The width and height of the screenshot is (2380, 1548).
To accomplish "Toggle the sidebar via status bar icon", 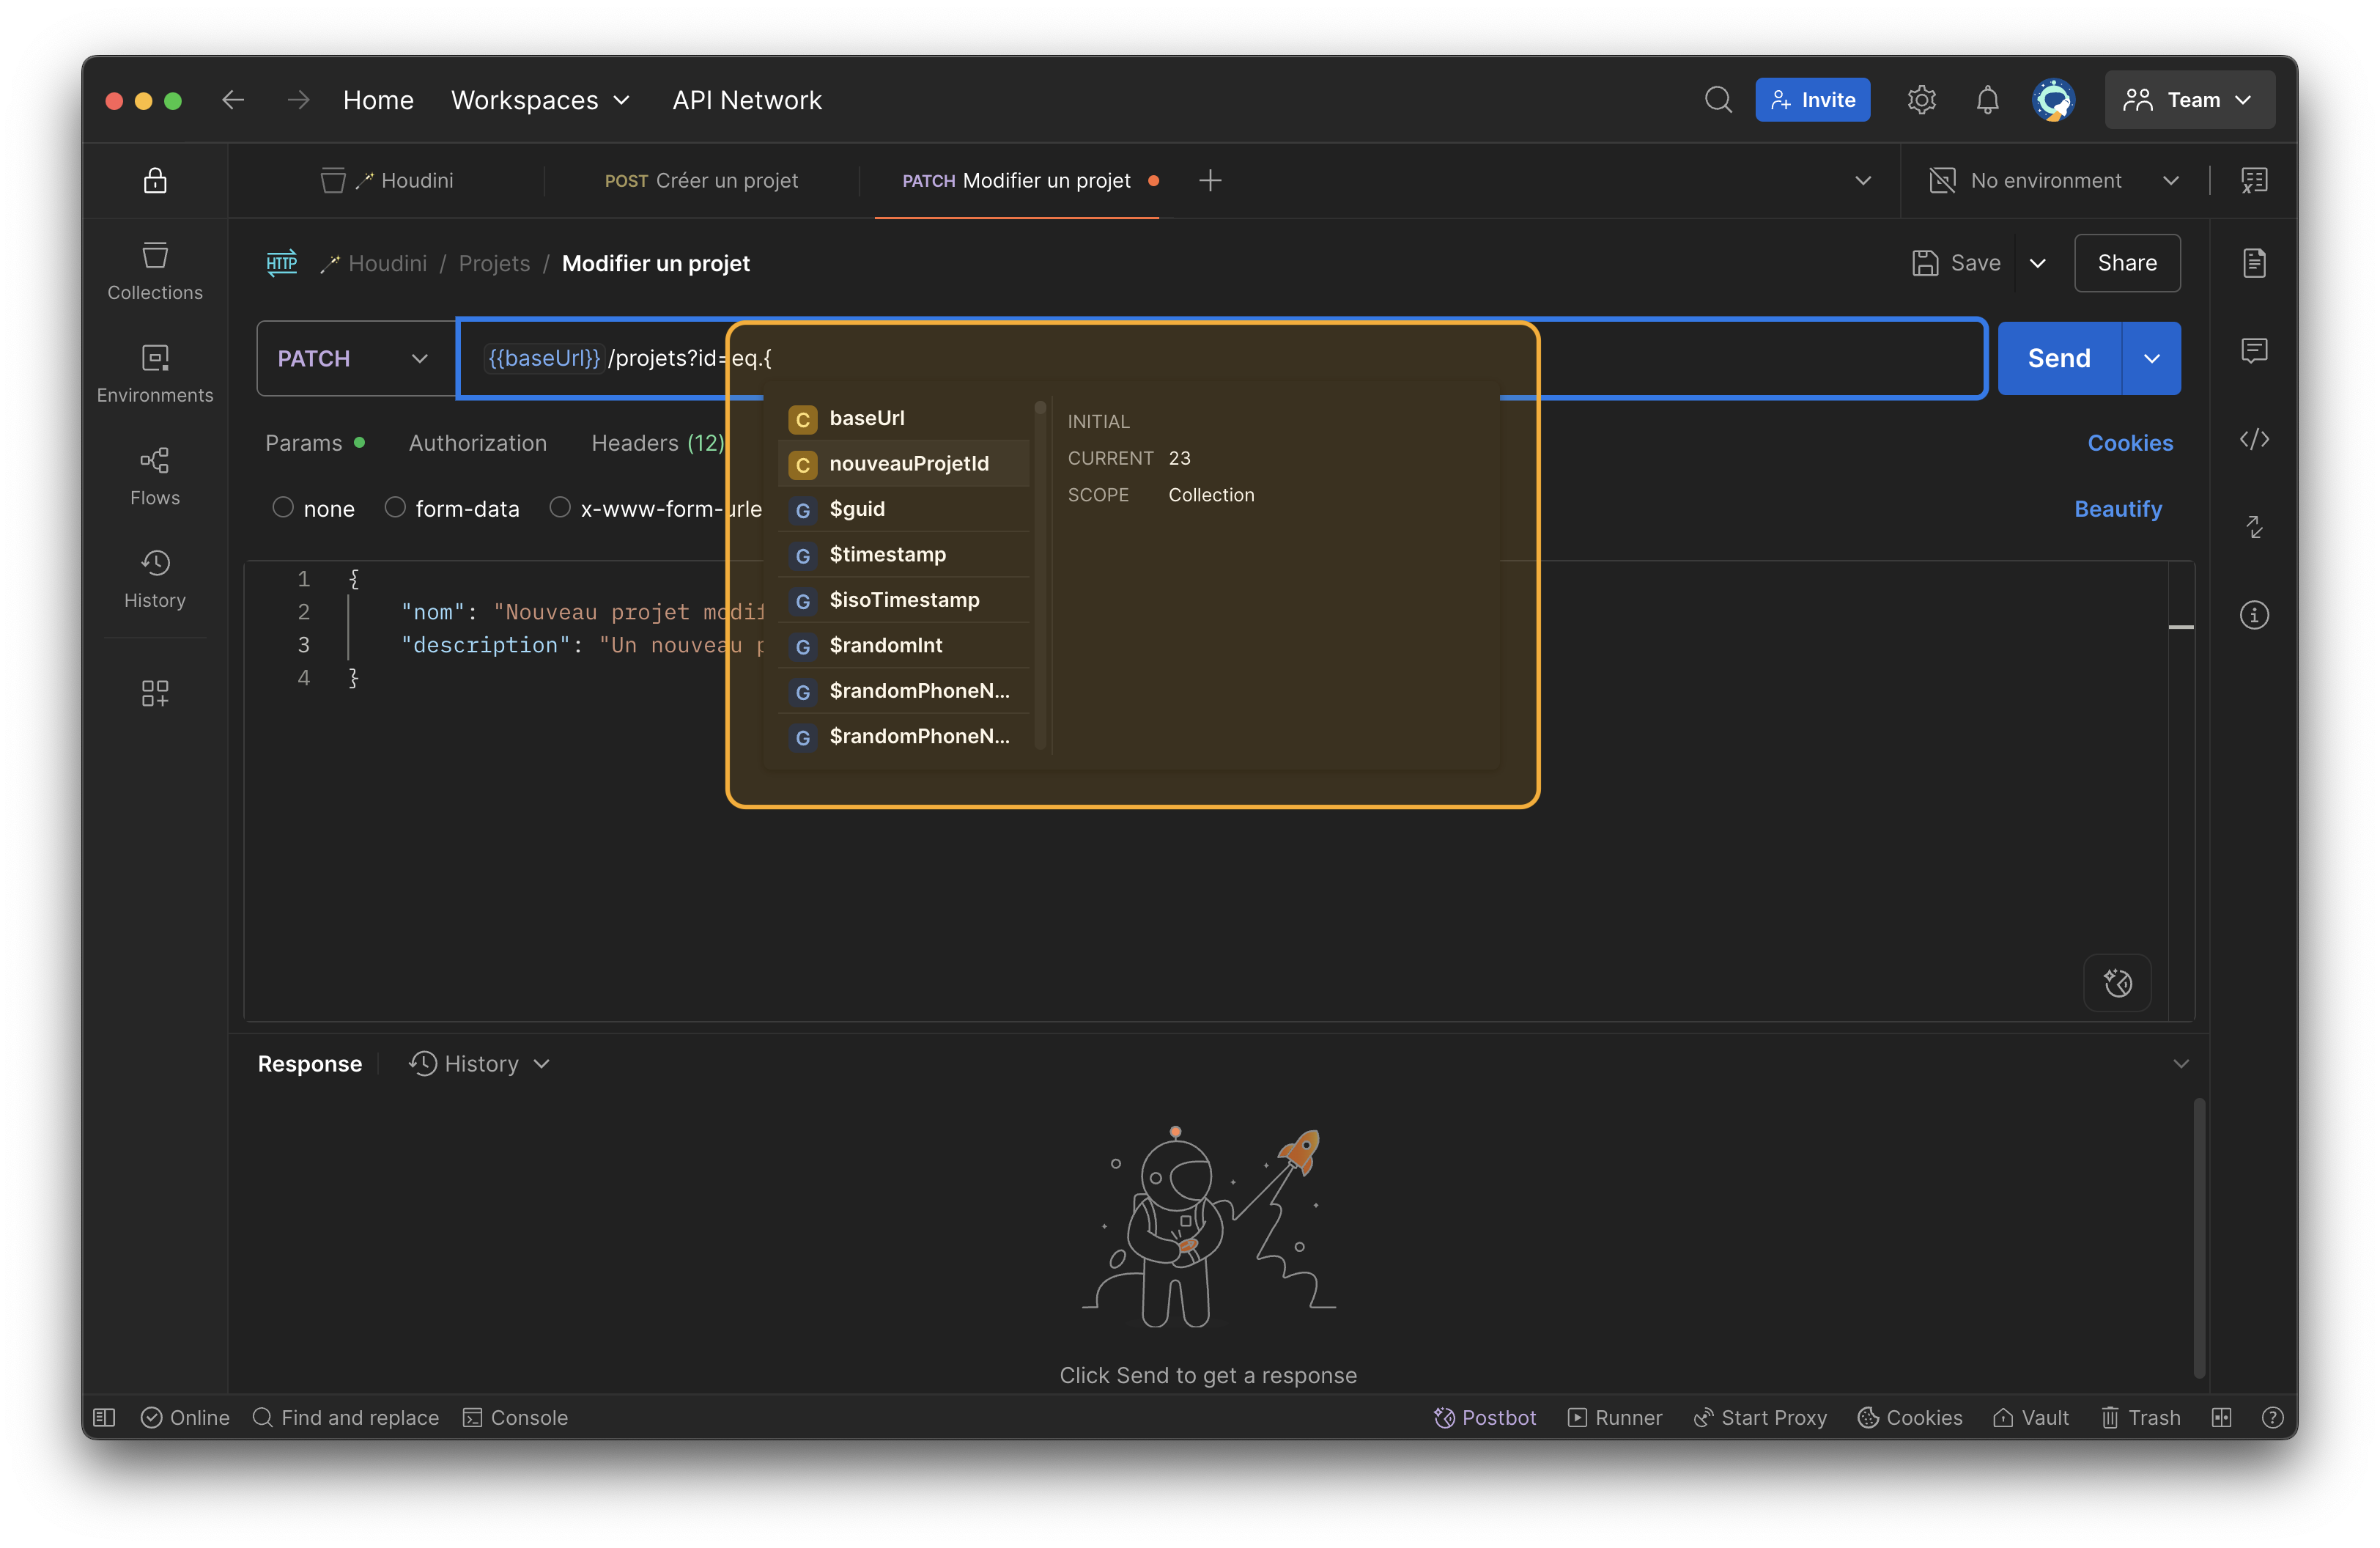I will [x=104, y=1417].
